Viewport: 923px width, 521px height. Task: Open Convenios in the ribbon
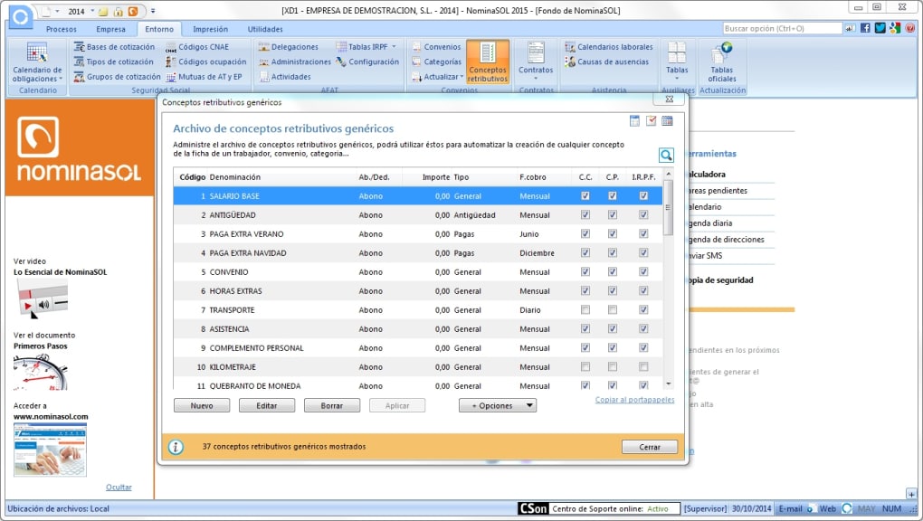point(436,47)
